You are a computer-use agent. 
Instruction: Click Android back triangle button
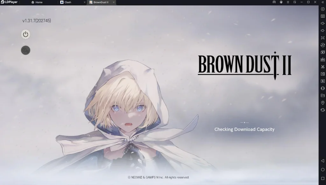point(323,161)
